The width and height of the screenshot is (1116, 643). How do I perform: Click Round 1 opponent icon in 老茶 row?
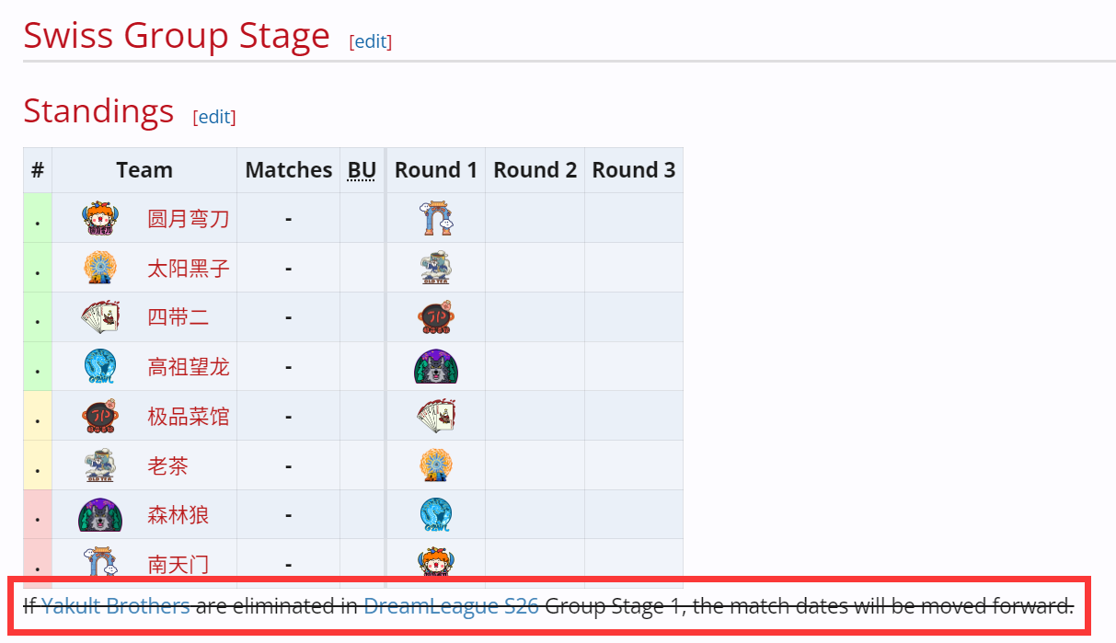pyautogui.click(x=435, y=466)
